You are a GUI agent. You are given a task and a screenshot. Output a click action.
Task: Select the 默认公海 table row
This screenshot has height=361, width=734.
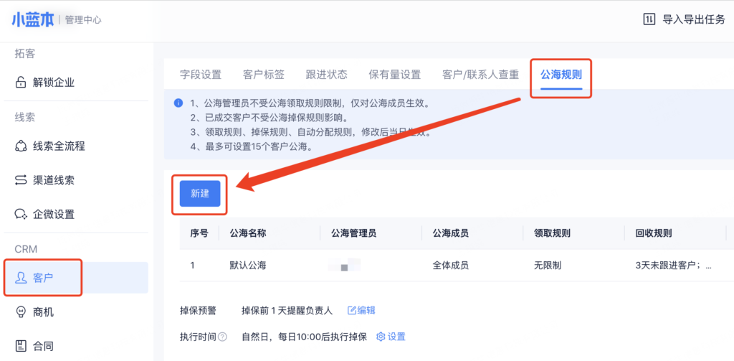tap(247, 266)
